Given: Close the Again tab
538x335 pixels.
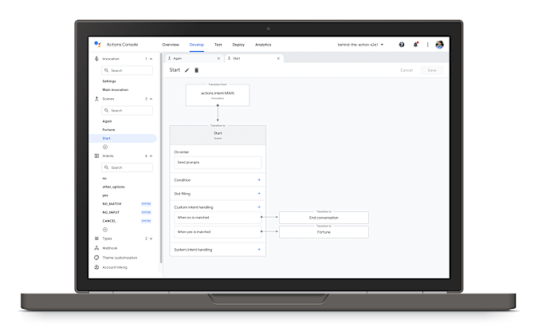Looking at the screenshot, I should click(219, 58).
